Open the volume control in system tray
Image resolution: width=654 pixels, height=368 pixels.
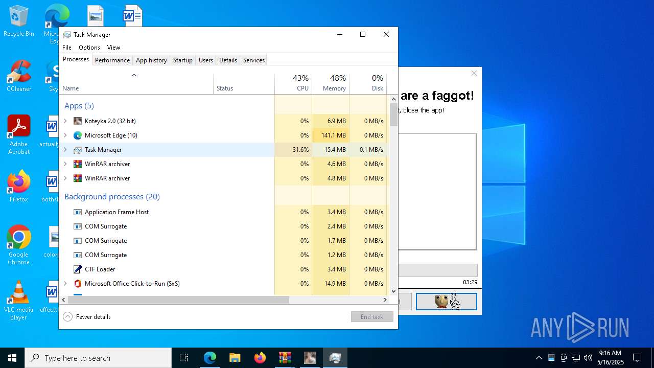coord(588,358)
